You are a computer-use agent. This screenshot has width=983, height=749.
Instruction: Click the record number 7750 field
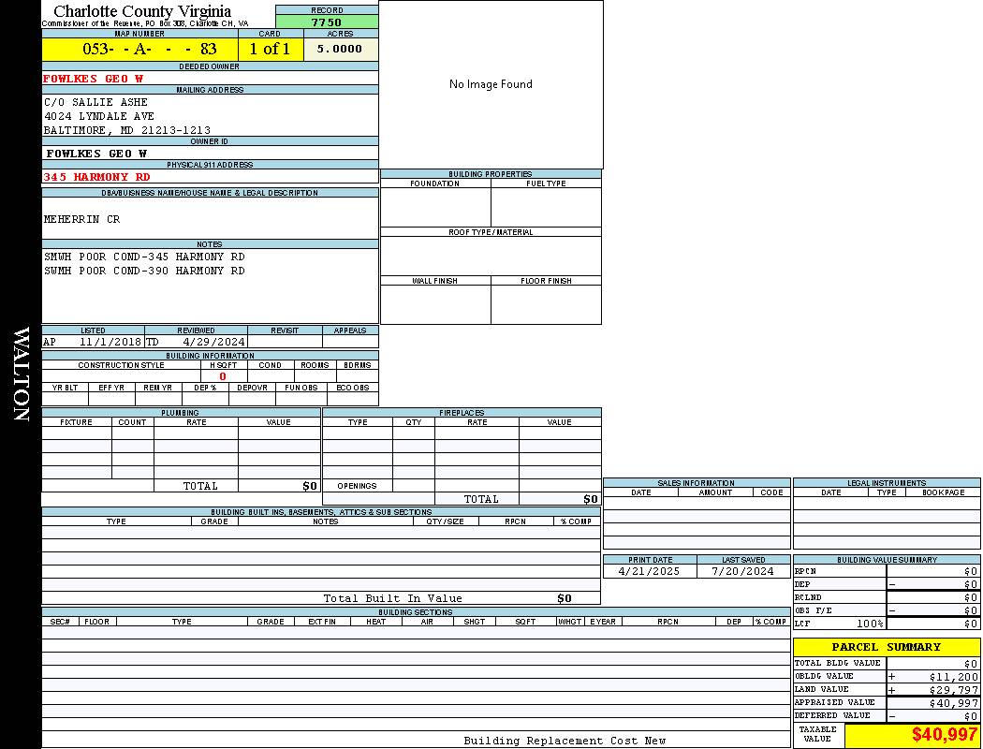[327, 22]
